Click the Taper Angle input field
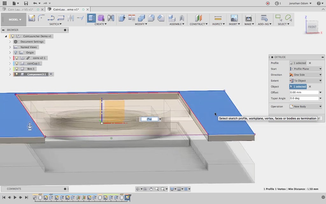The height and width of the screenshot is (204, 326). coord(304,98)
